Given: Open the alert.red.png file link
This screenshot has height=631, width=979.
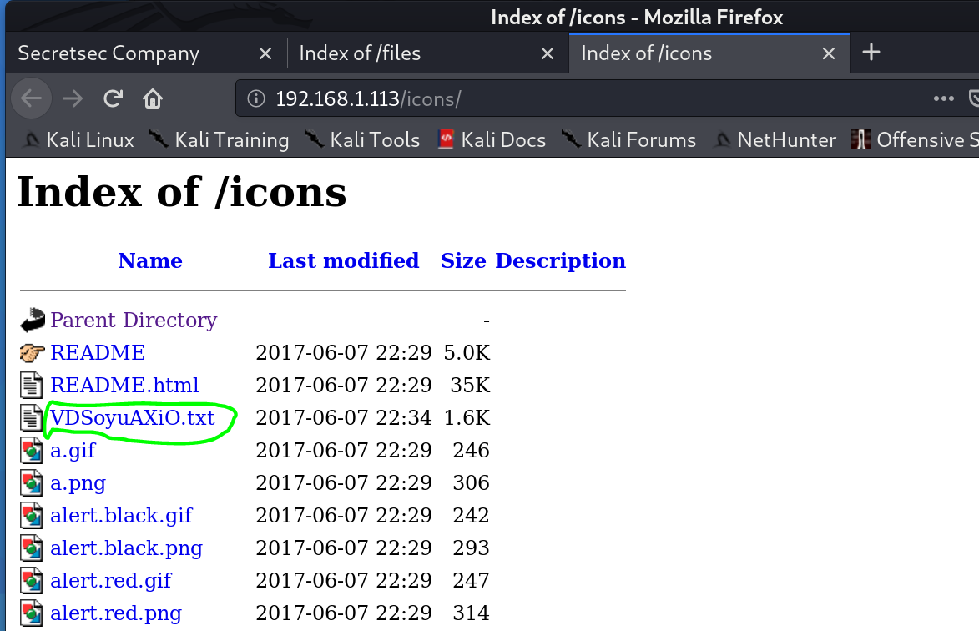Looking at the screenshot, I should [x=116, y=613].
